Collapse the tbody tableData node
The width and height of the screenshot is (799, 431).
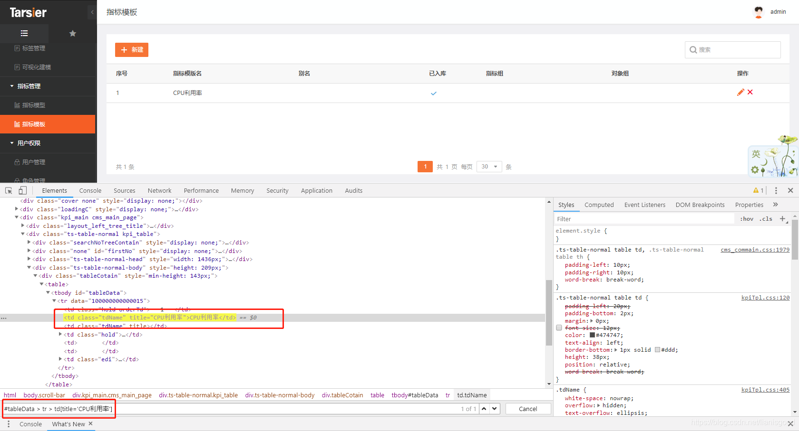(48, 292)
